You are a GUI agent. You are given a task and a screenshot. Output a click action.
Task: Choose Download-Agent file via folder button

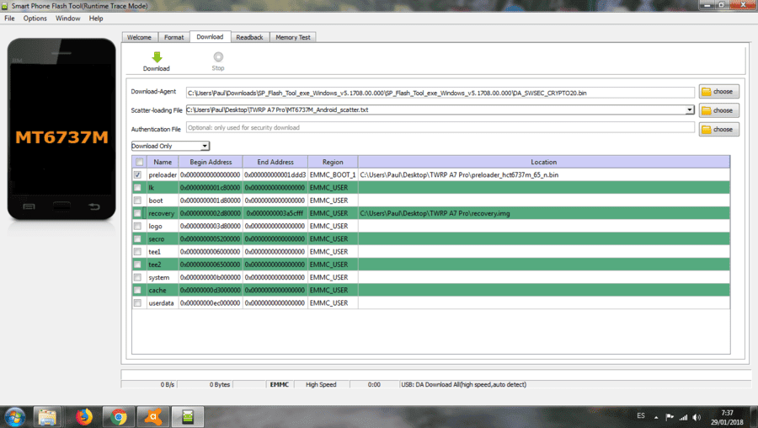[718, 91]
